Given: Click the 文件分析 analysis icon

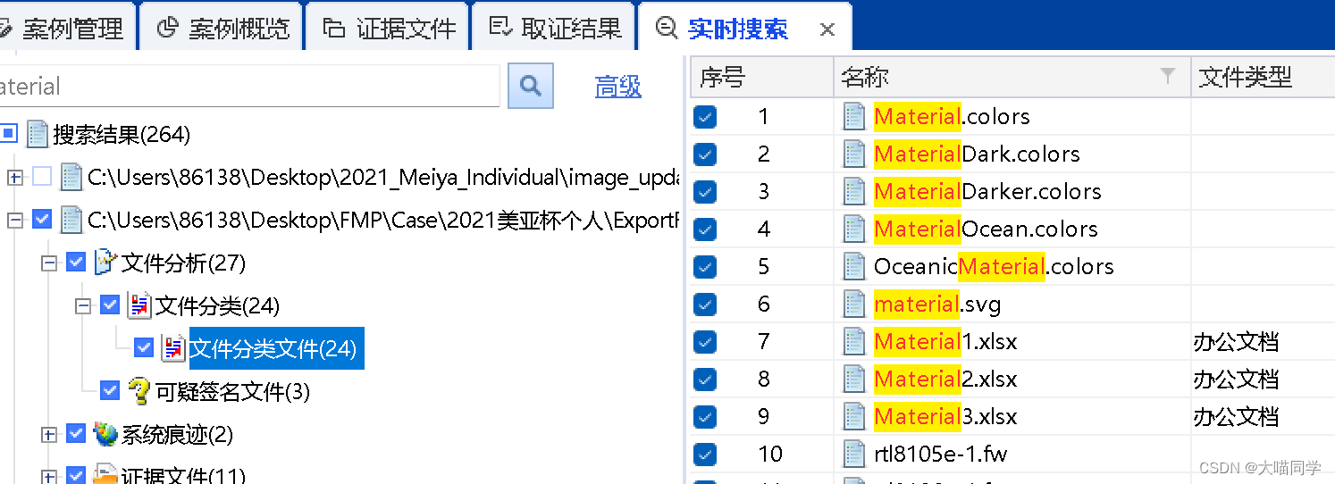Looking at the screenshot, I should [105, 263].
